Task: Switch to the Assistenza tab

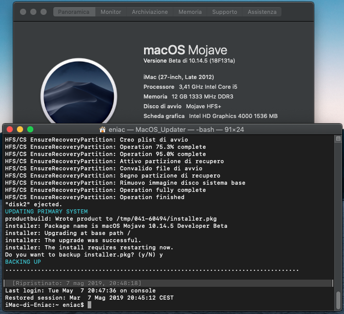Action: 262,12
